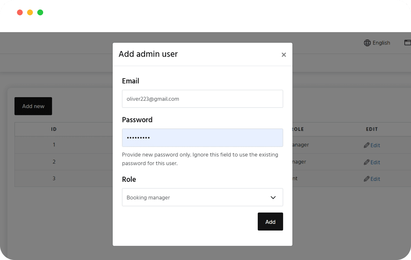The height and width of the screenshot is (260, 411).
Task: Open the Booking manager role dropdown
Action: tap(202, 197)
